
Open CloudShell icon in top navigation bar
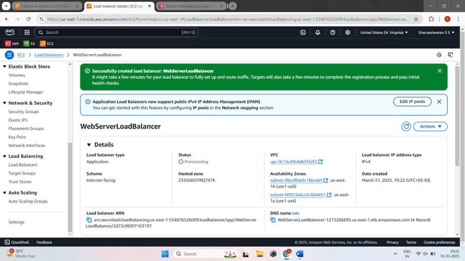click(303, 32)
